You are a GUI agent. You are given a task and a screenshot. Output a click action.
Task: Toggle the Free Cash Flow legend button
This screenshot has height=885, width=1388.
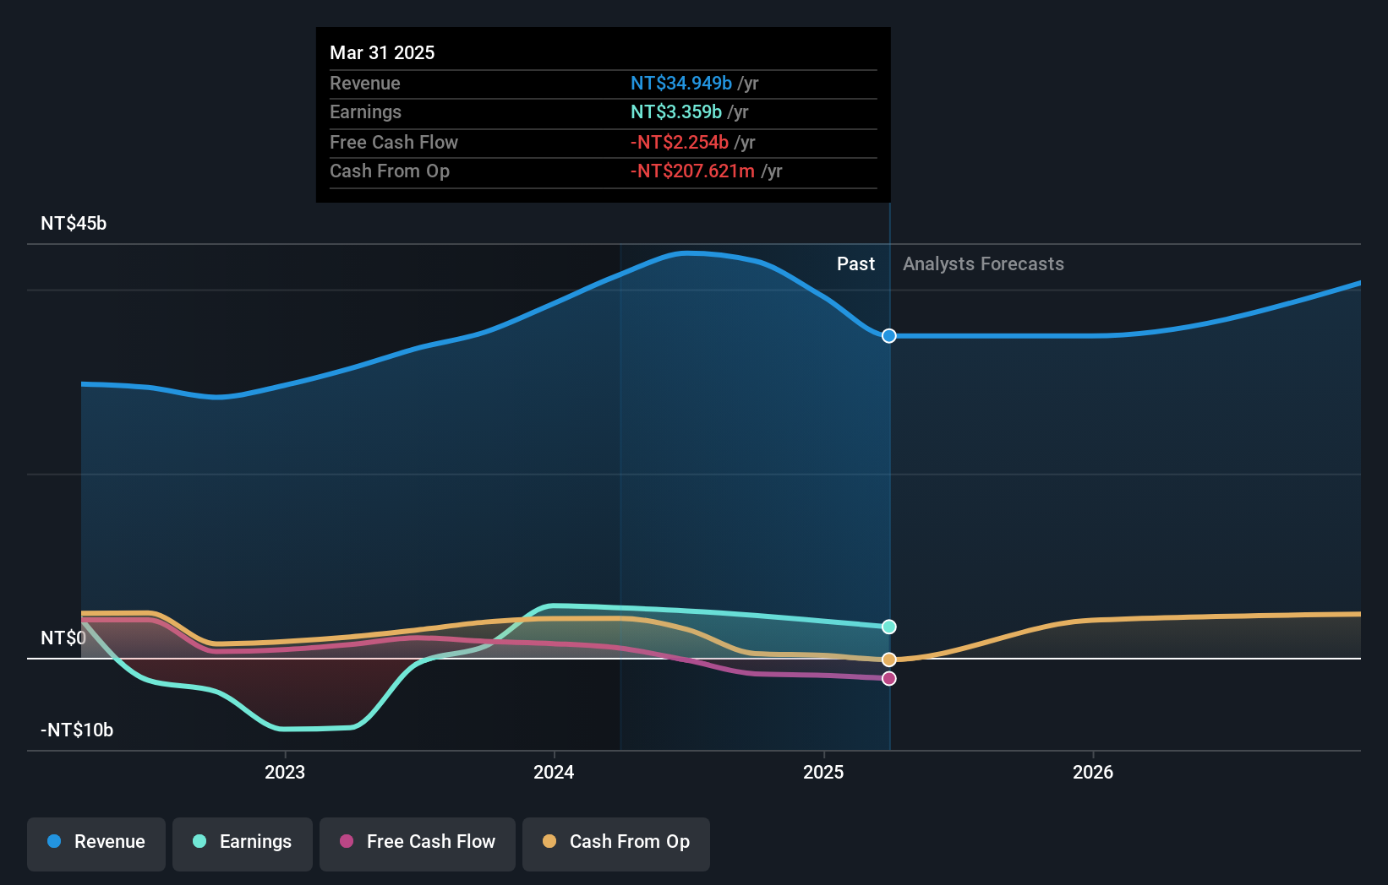click(418, 844)
